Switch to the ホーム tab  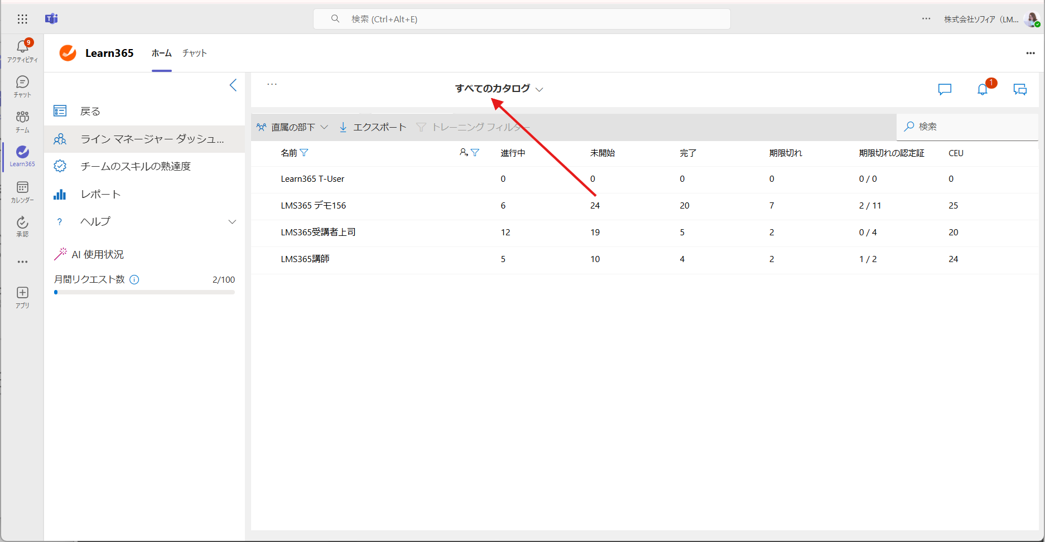162,53
